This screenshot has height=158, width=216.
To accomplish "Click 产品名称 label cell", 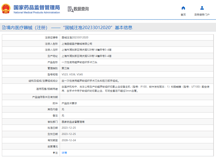I will click(x=31, y=62).
